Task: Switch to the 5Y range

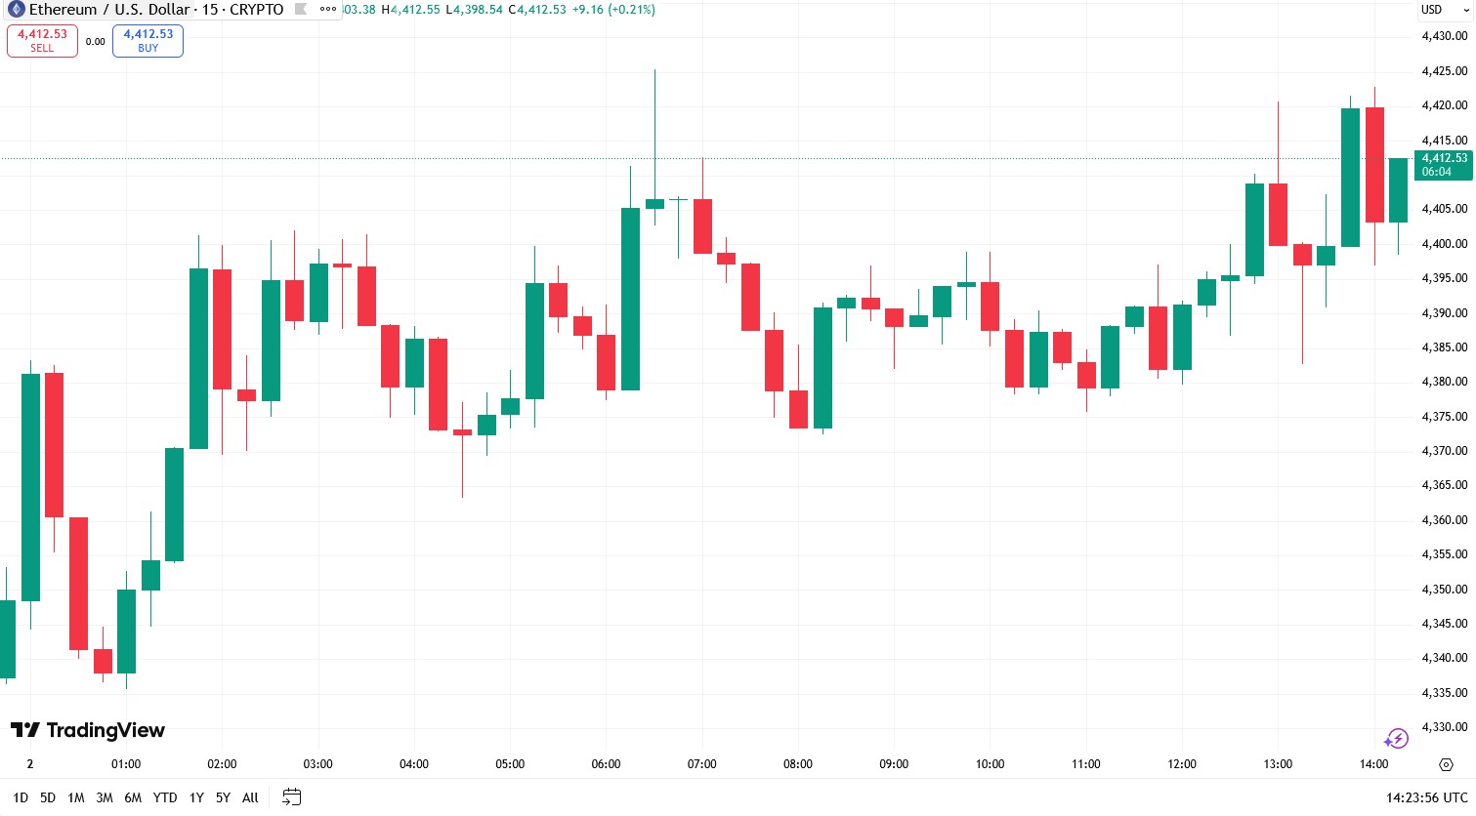Action: tap(223, 797)
